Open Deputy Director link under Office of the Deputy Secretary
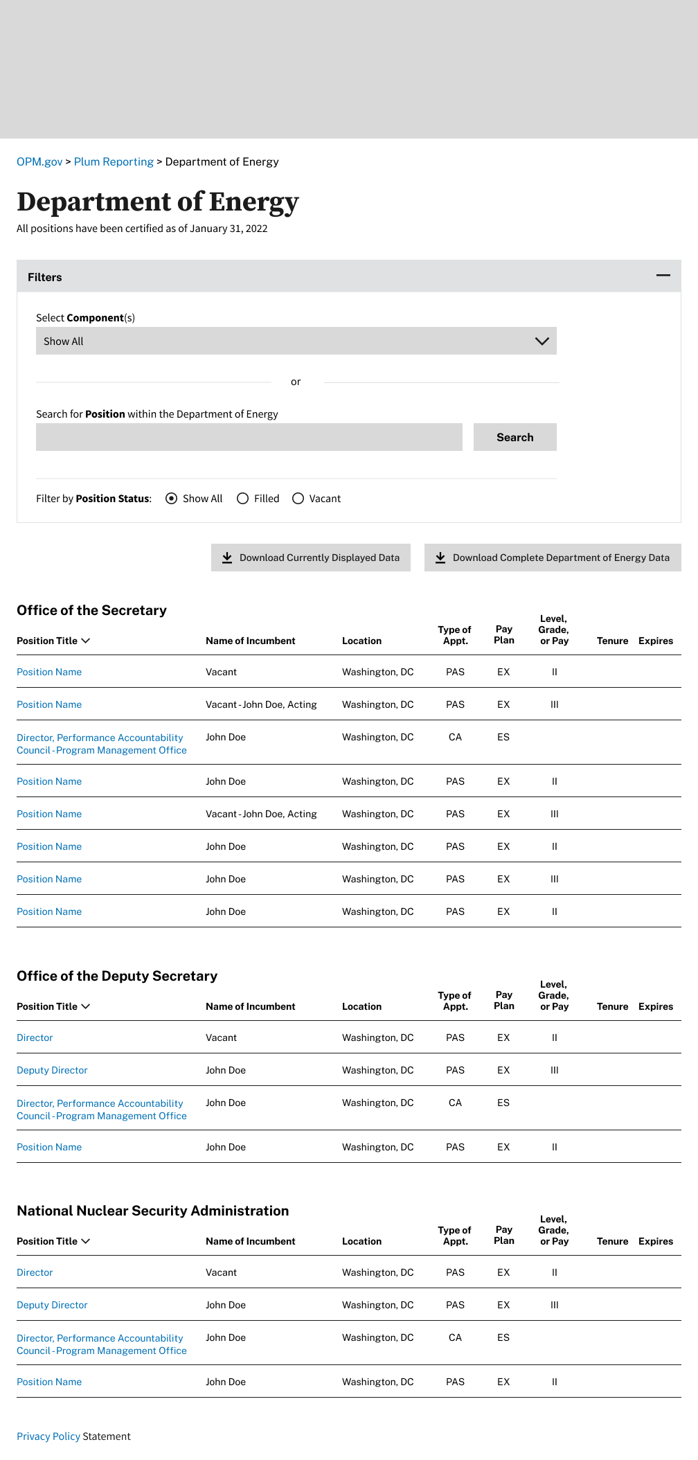The image size is (698, 1460). coord(52,1070)
